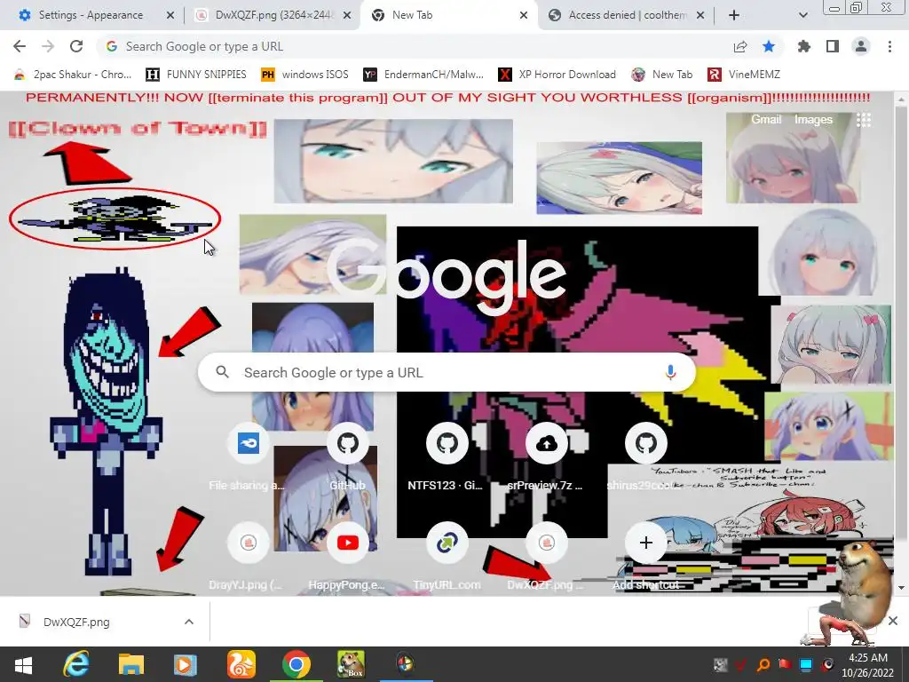Launch Internet Explorer from taskbar
The width and height of the screenshot is (909, 682).
coord(76,664)
